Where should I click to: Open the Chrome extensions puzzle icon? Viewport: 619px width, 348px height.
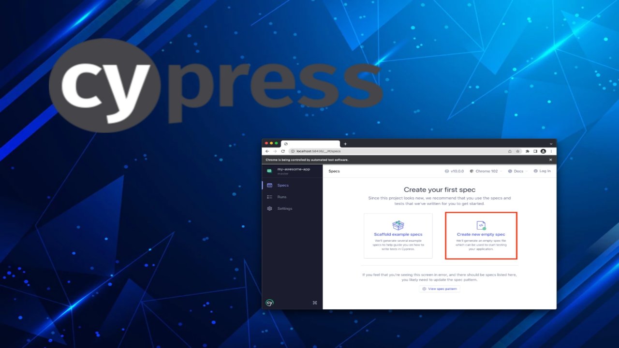(528, 151)
